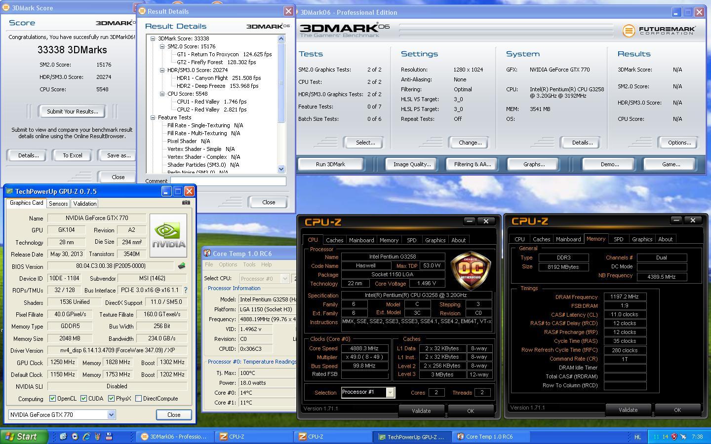711x444 pixels.
Task: Toggle the OpenCL checkbox
Action: [53, 399]
